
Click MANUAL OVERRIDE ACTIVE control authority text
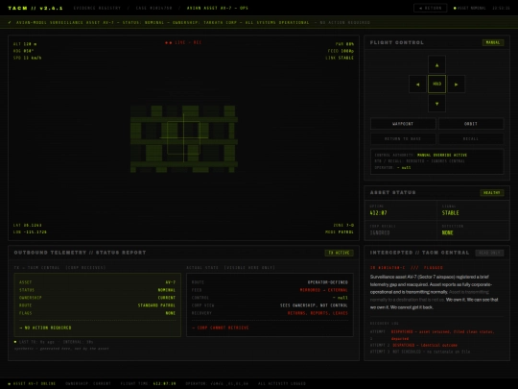[x=442, y=155]
